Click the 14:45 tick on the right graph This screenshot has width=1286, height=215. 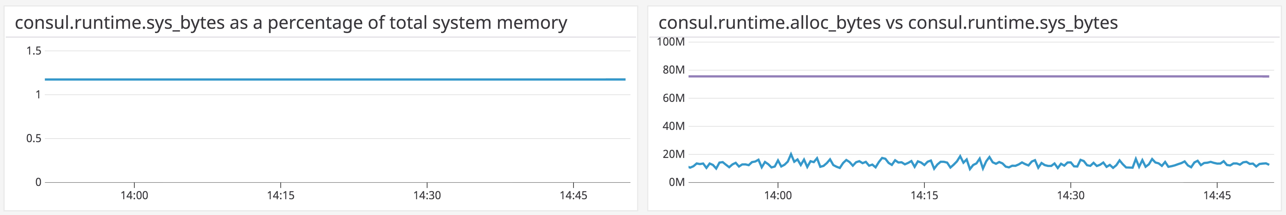1217,195
